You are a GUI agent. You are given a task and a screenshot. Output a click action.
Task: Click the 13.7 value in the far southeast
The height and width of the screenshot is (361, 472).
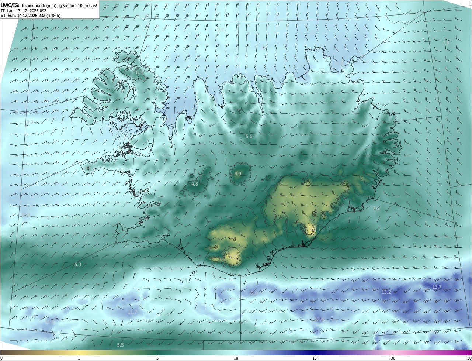(x=437, y=287)
